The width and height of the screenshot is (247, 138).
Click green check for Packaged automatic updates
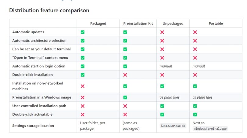tap(83, 32)
